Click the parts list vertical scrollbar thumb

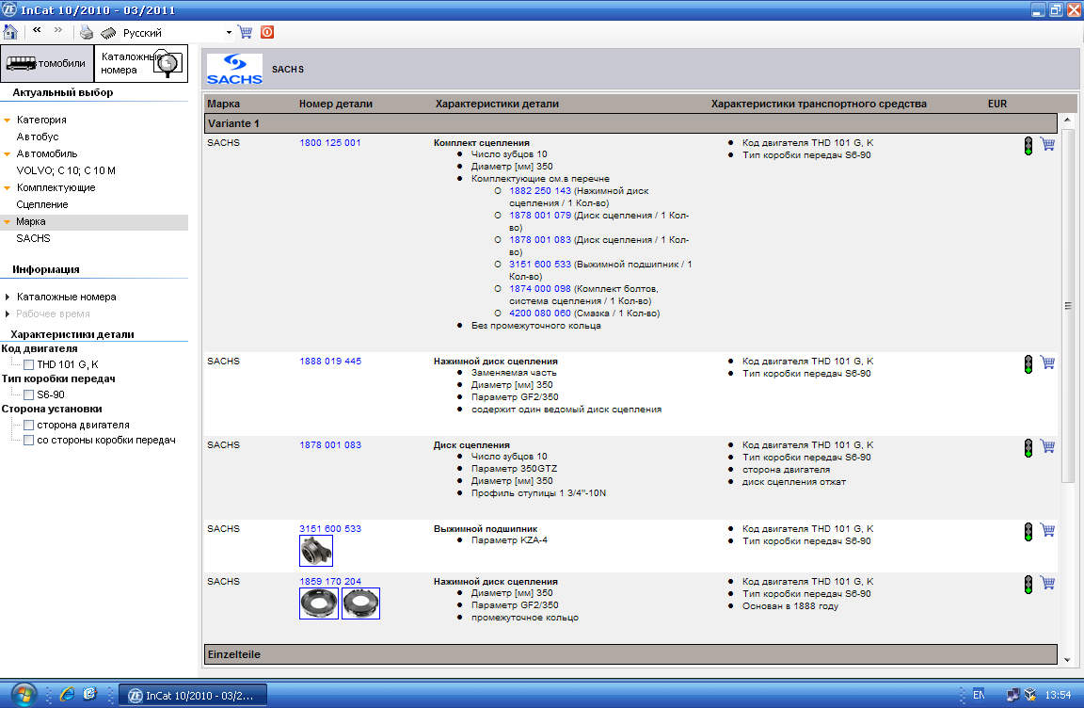1068,306
